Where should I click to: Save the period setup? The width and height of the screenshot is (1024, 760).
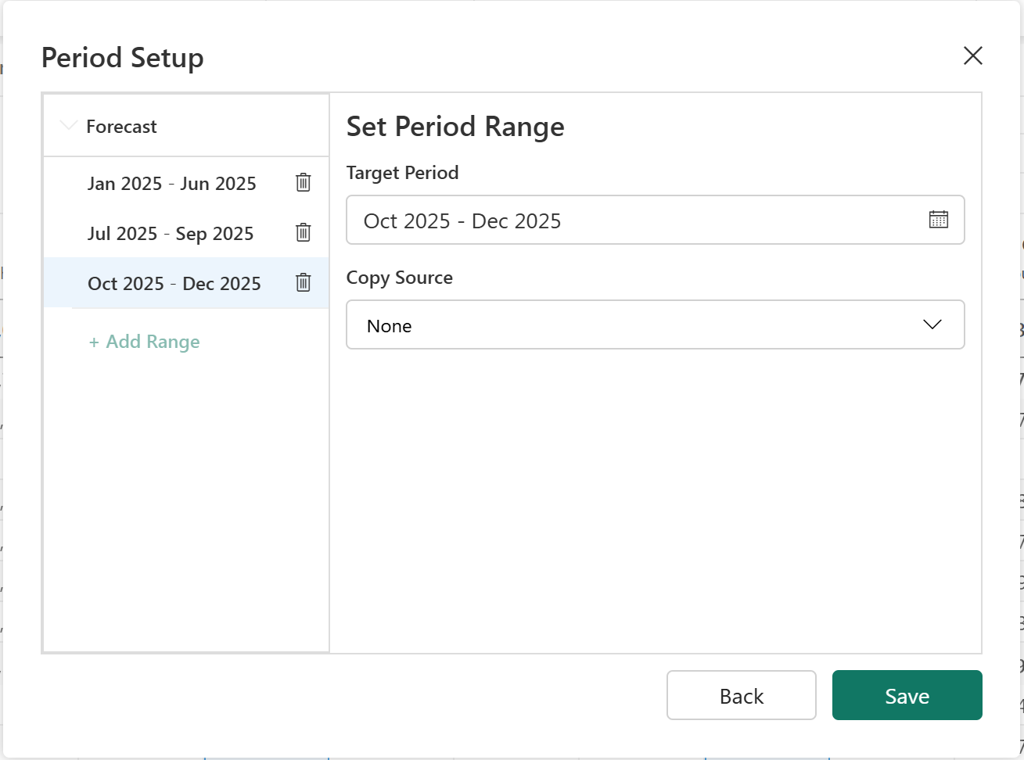(907, 695)
